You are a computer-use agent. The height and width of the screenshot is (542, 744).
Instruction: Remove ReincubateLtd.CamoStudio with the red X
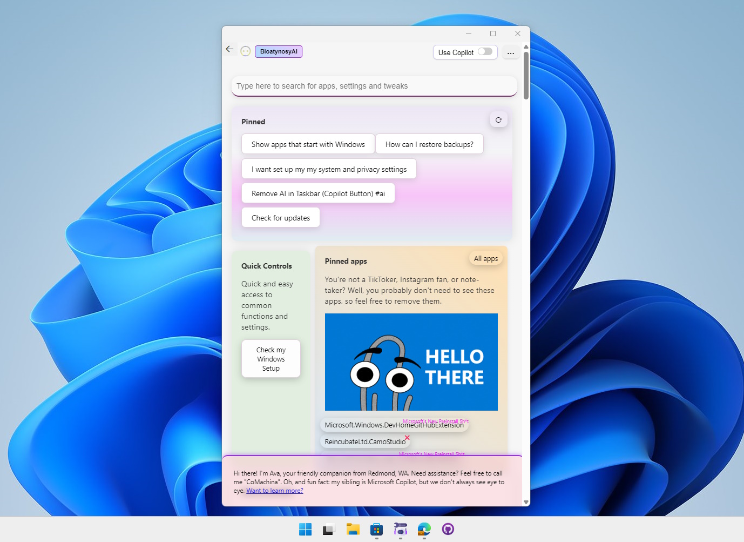pyautogui.click(x=407, y=438)
